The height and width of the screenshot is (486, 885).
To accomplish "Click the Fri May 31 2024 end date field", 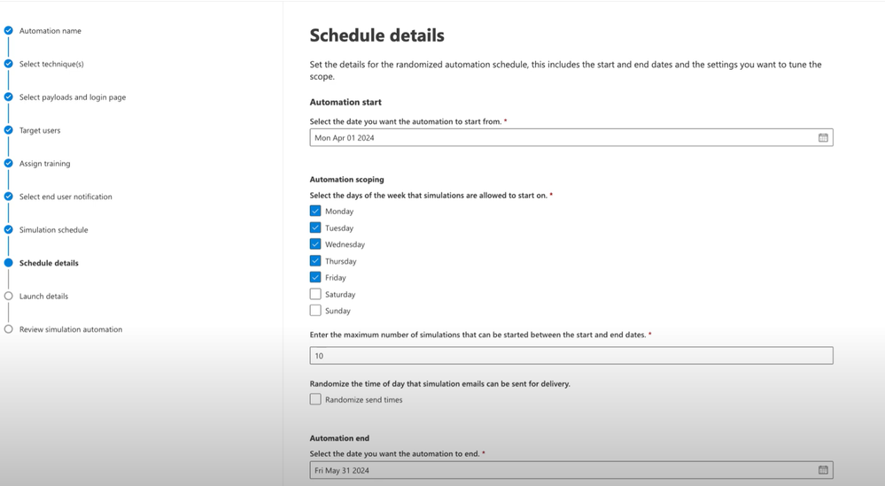I will pos(571,470).
